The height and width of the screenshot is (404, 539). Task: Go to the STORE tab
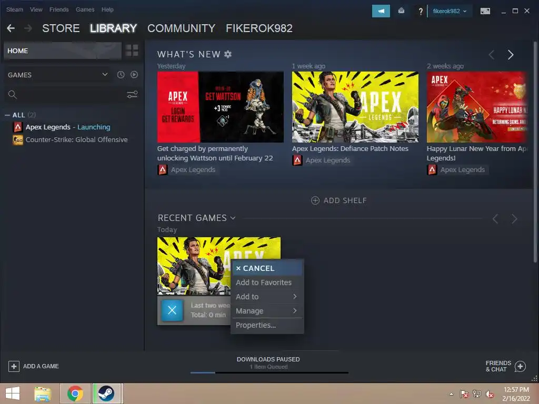(x=61, y=28)
